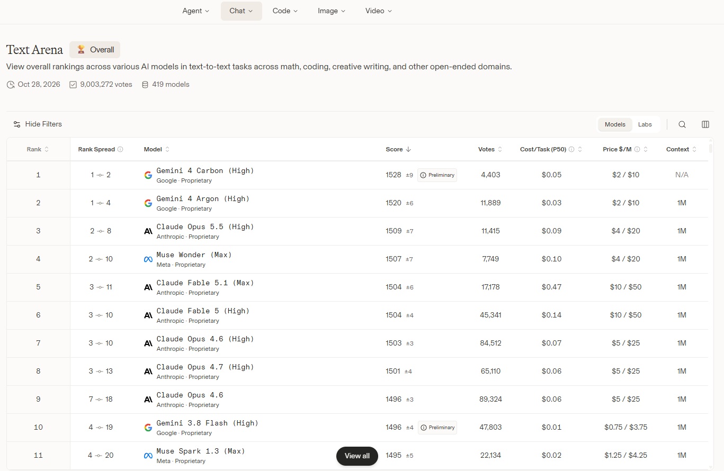Expand the Image dropdown menu
The height and width of the screenshot is (471, 724).
point(332,11)
